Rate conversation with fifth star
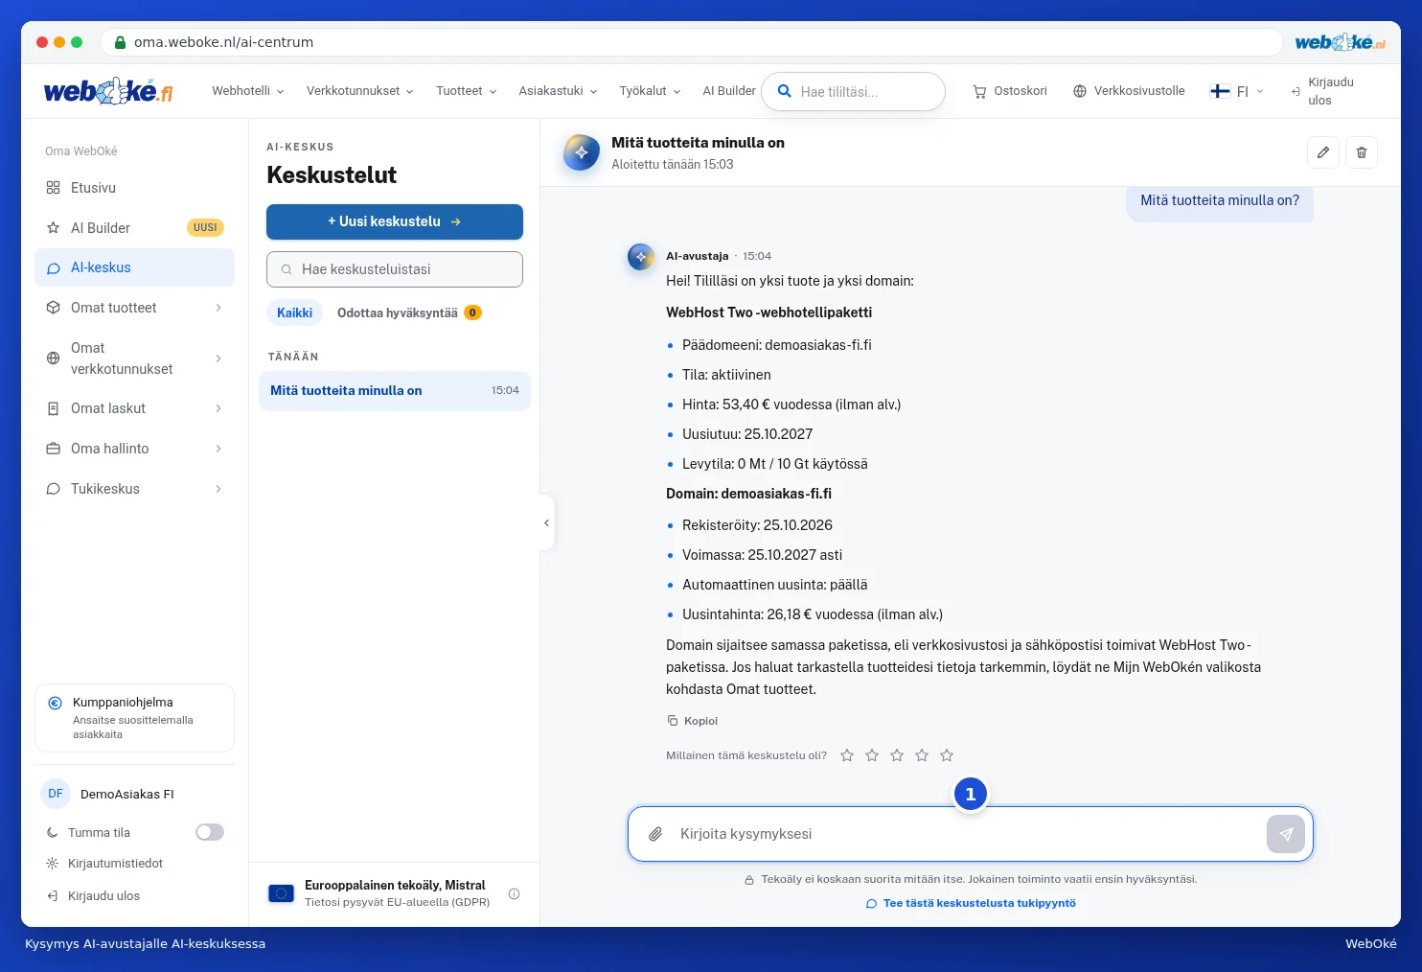The height and width of the screenshot is (972, 1422). (947, 755)
